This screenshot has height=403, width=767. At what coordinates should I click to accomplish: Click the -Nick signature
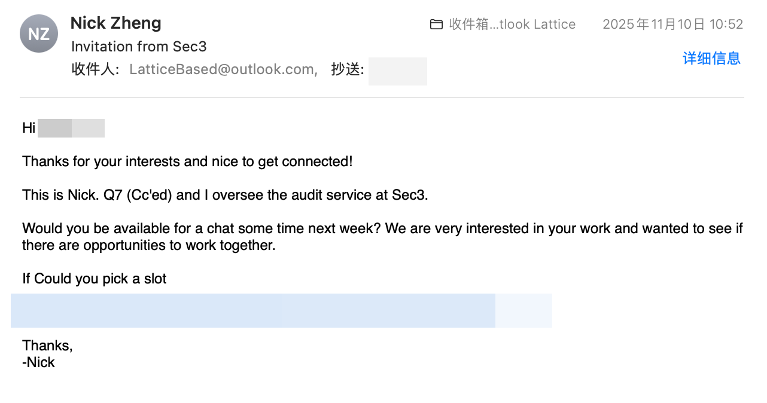point(38,362)
